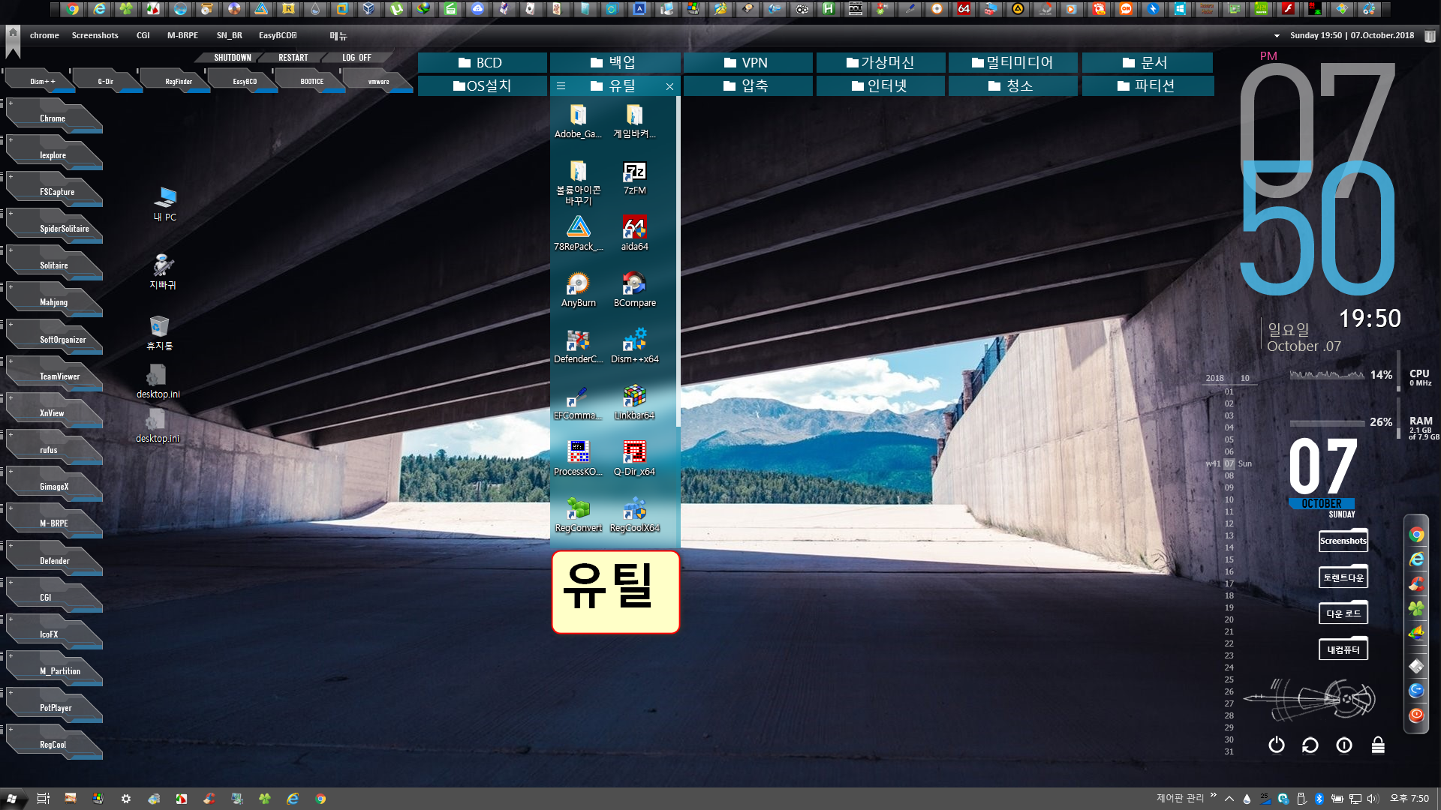Open the 멀티미디어 folder button
This screenshot has width=1441, height=810.
[1012, 63]
